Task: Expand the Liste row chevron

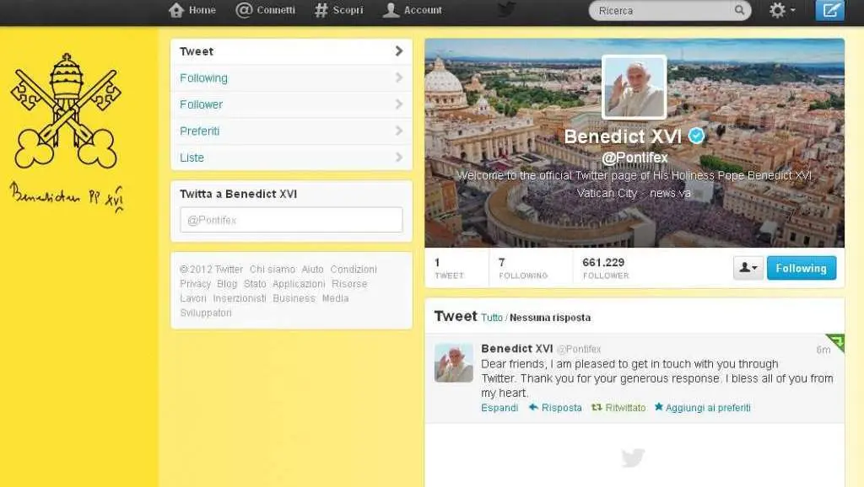Action: click(399, 158)
